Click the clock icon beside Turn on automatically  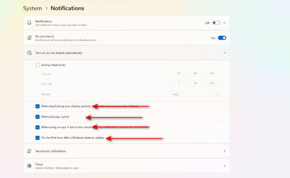click(29, 53)
